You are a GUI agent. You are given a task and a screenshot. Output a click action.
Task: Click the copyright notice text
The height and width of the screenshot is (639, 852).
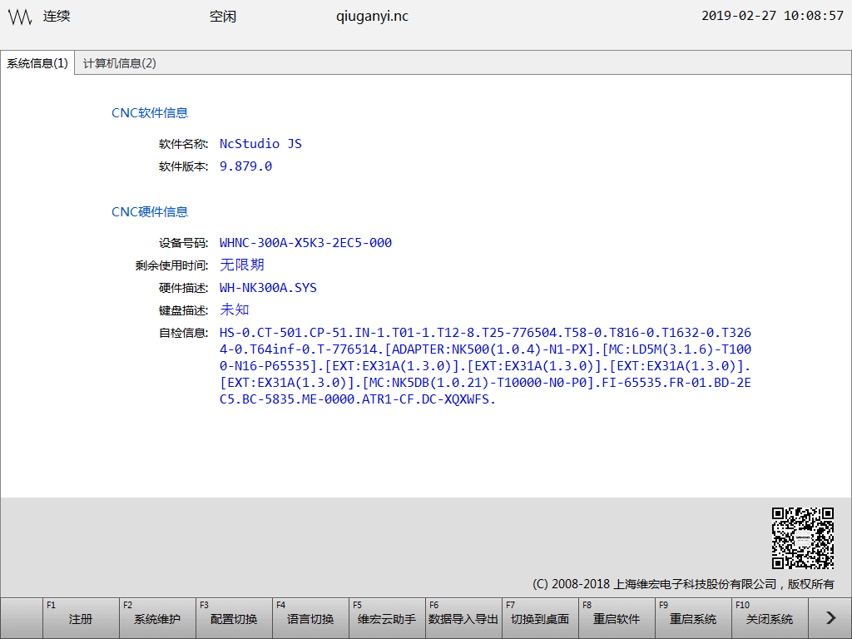683,584
